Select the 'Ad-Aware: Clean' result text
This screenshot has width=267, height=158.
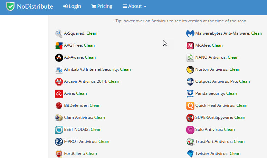tap(80, 57)
